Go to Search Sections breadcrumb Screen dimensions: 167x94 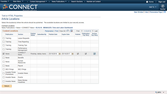[77, 2]
